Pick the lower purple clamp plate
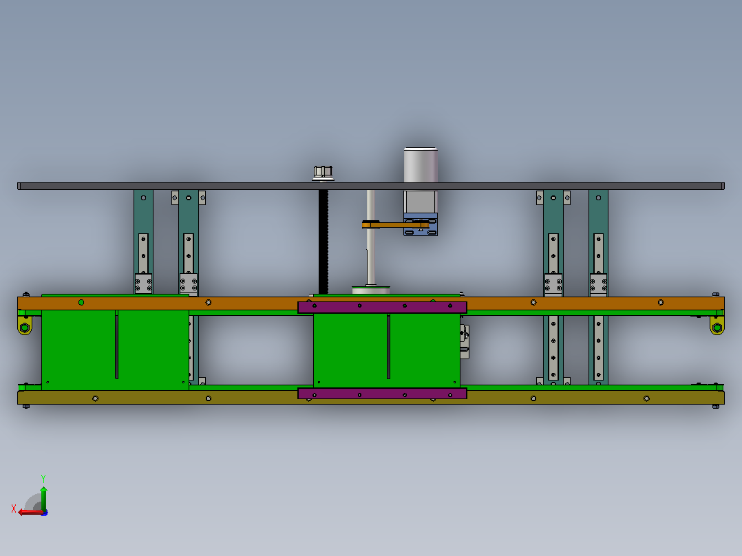The image size is (742, 556). (383, 393)
